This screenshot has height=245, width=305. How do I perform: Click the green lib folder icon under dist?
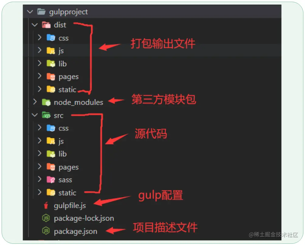[x=51, y=64]
